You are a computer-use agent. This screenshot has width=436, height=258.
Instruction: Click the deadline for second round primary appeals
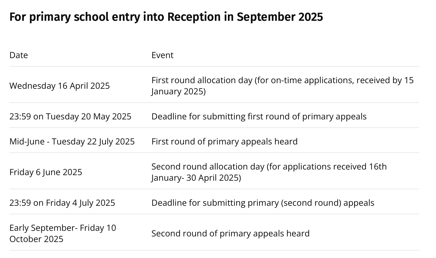point(263,203)
